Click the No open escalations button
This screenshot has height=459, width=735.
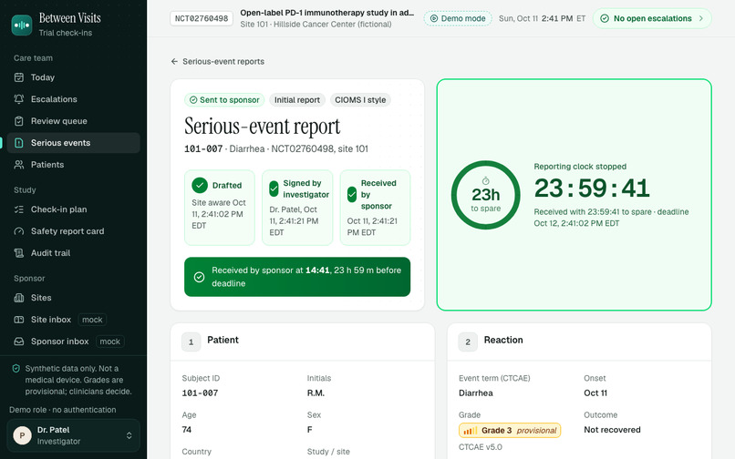pyautogui.click(x=652, y=18)
